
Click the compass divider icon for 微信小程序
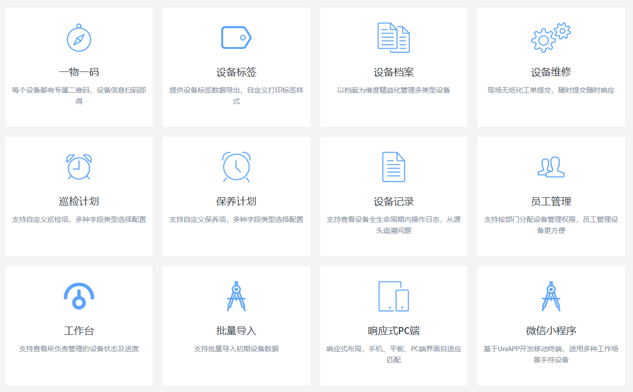coord(551,296)
